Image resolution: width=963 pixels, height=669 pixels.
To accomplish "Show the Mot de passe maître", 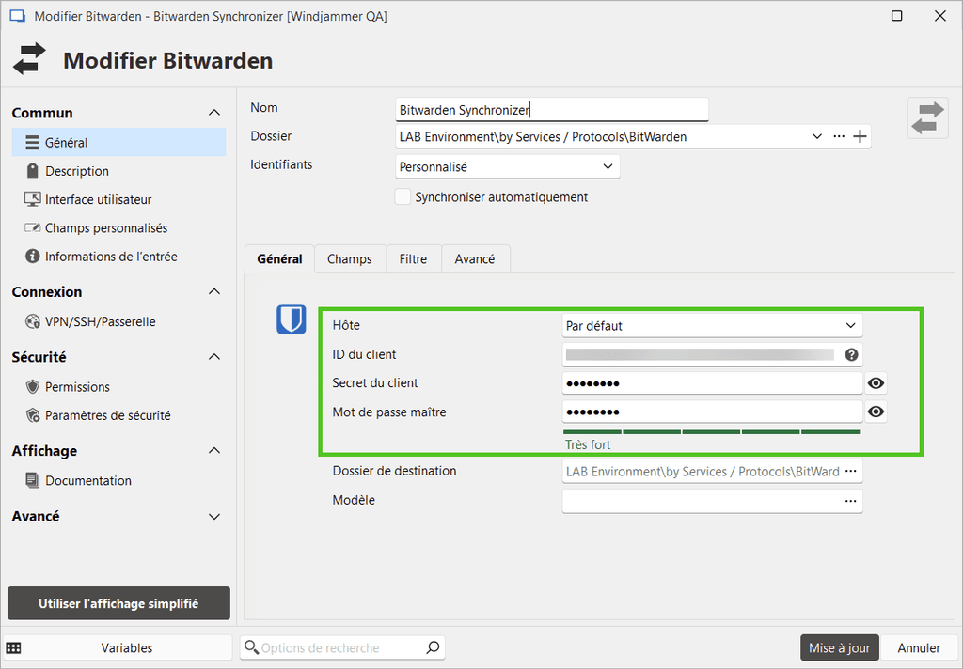I will (x=876, y=412).
